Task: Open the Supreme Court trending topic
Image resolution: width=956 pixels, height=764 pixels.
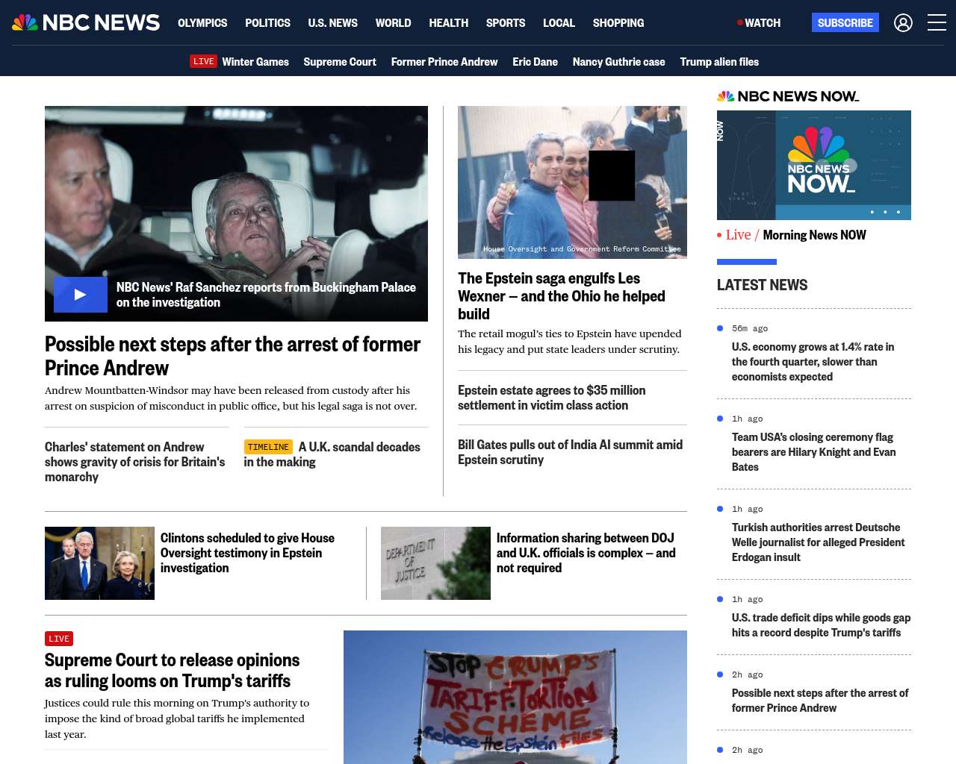Action: (340, 62)
